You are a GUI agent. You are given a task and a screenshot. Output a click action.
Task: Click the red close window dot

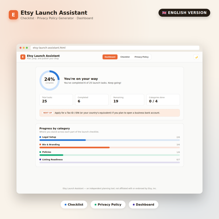pos(20,48)
